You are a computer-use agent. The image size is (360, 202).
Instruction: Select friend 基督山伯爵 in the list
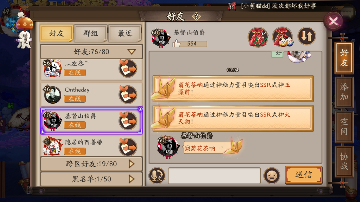(91, 121)
